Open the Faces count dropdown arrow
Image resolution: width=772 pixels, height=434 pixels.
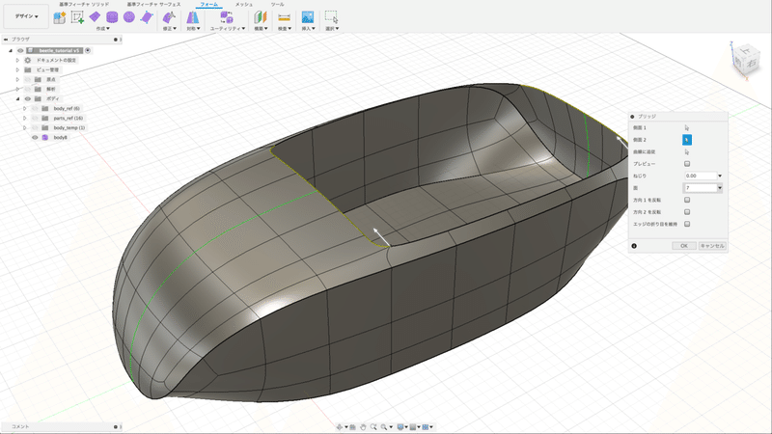[x=719, y=188]
